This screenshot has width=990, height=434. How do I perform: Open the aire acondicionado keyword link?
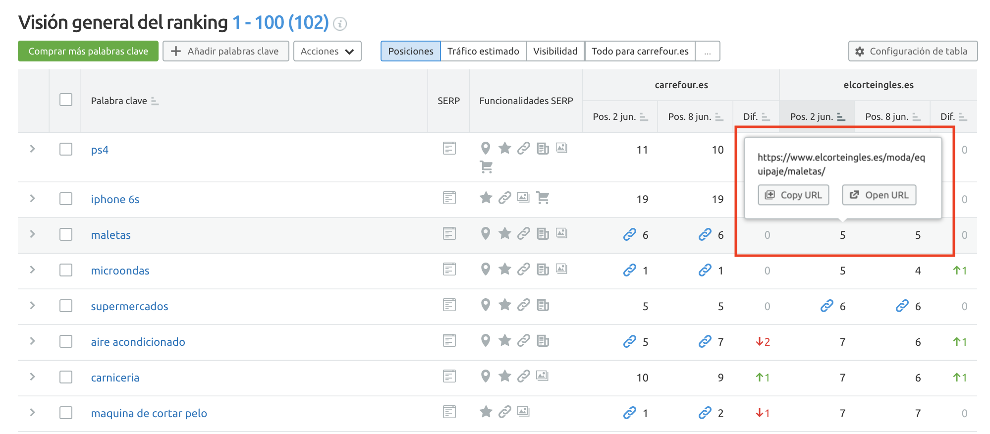pos(138,342)
